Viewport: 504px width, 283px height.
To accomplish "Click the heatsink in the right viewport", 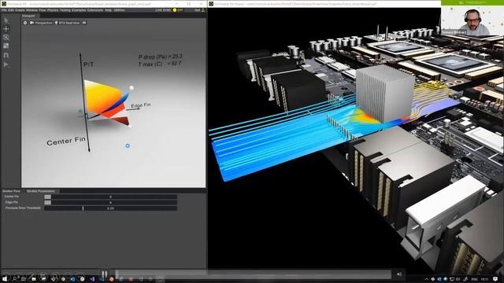I will [384, 94].
